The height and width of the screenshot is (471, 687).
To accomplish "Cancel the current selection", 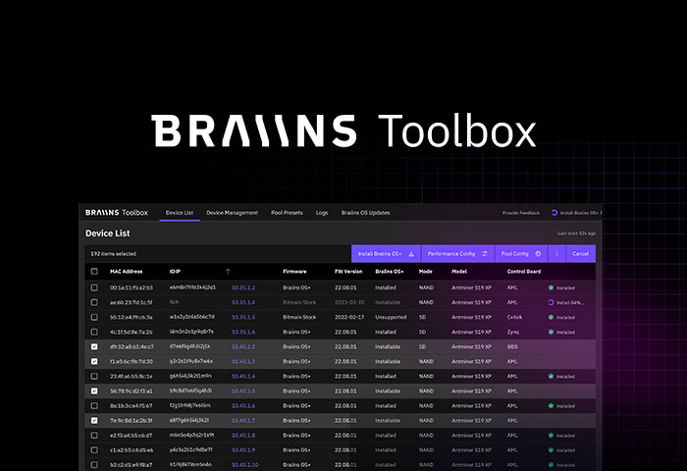I will (581, 254).
